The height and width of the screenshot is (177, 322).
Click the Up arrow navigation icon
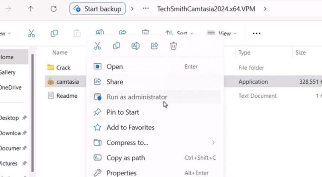pos(31,8)
